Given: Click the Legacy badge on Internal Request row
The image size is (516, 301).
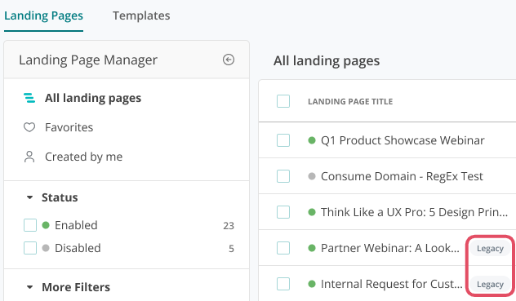Looking at the screenshot, I should [x=490, y=284].
